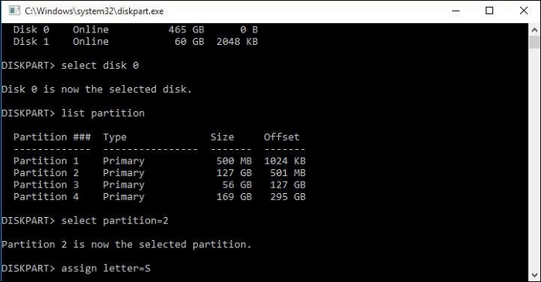Click the 'list partition' command text
The height and width of the screenshot is (282, 541).
point(103,113)
